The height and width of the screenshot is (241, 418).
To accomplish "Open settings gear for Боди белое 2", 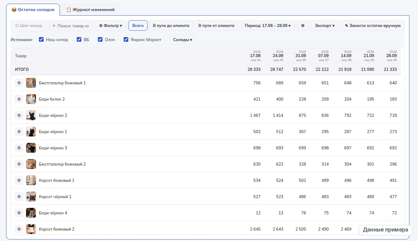I will pos(19,99).
